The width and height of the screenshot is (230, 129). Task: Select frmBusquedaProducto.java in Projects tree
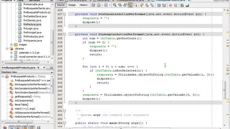[37, 12]
